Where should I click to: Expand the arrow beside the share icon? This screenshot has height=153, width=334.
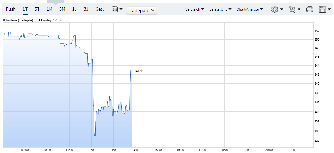point(299,9)
